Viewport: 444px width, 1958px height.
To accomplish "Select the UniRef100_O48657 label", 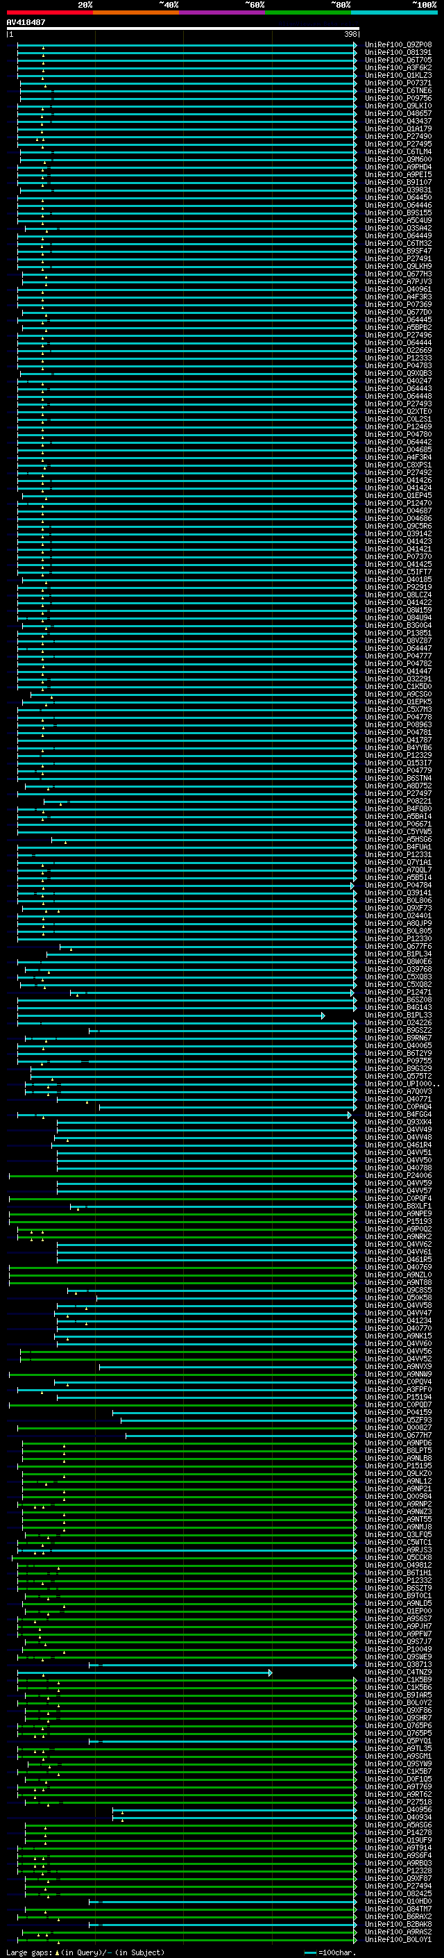I will point(398,113).
